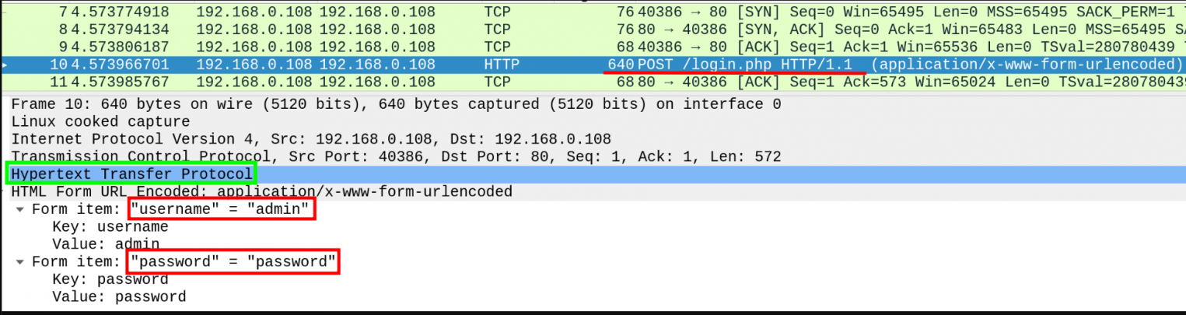Click the Hypertext Transfer Protocol line
Viewport: 1186px width, 315px height.
point(131,173)
